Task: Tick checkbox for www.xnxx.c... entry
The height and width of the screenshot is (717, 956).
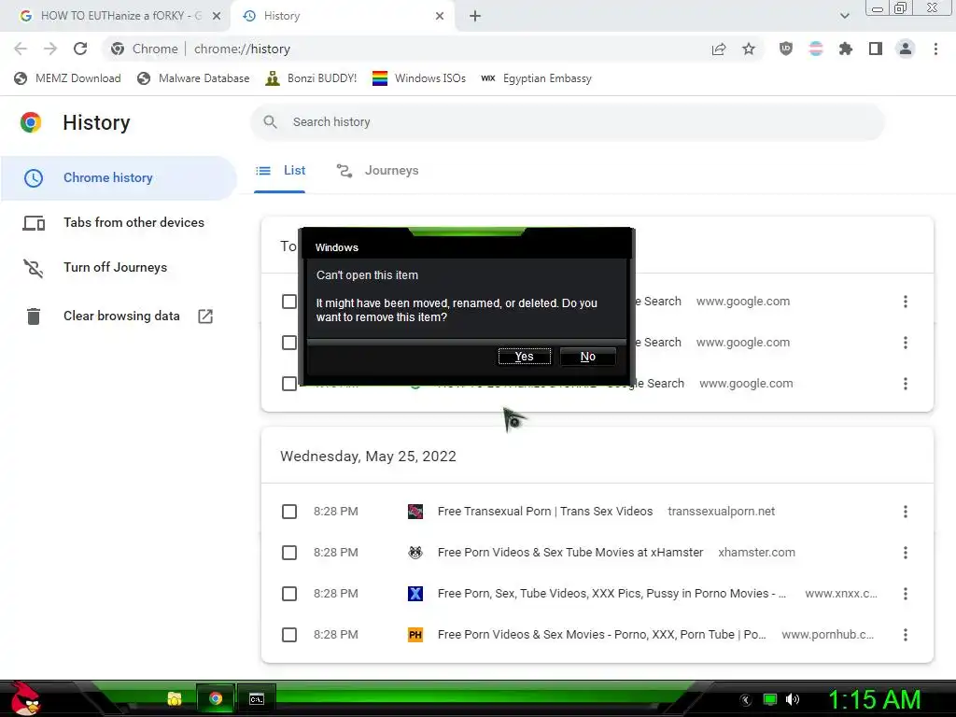Action: pos(289,594)
